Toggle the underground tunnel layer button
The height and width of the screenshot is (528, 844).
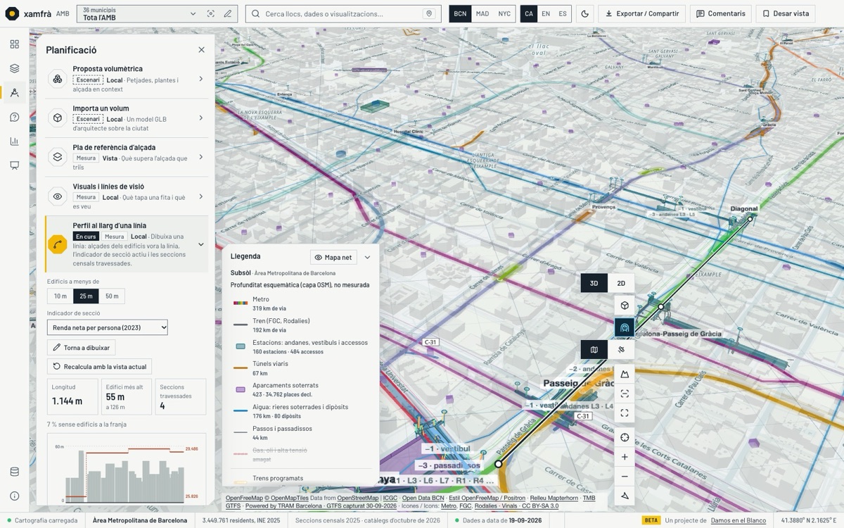(625, 327)
